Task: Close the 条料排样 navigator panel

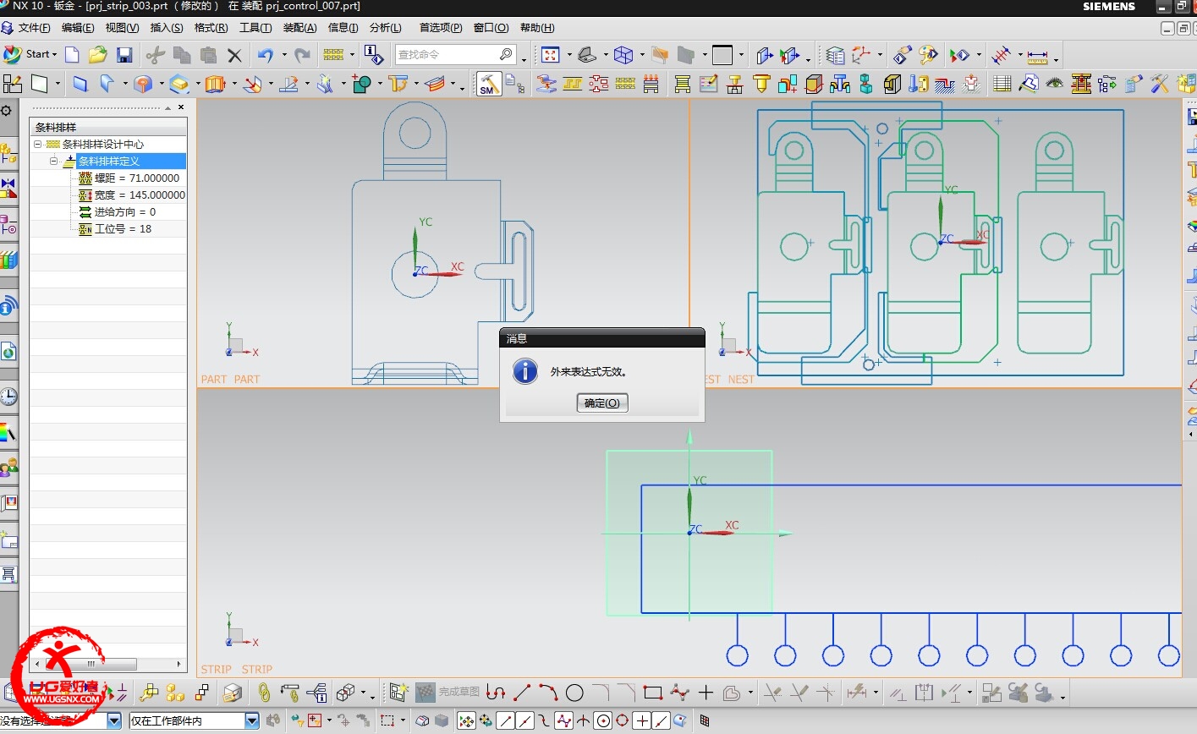Action: click(x=180, y=107)
